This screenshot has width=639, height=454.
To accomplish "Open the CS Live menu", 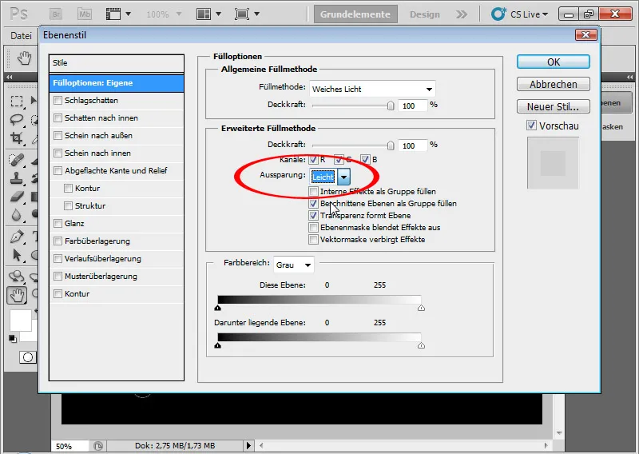I will coord(519,14).
